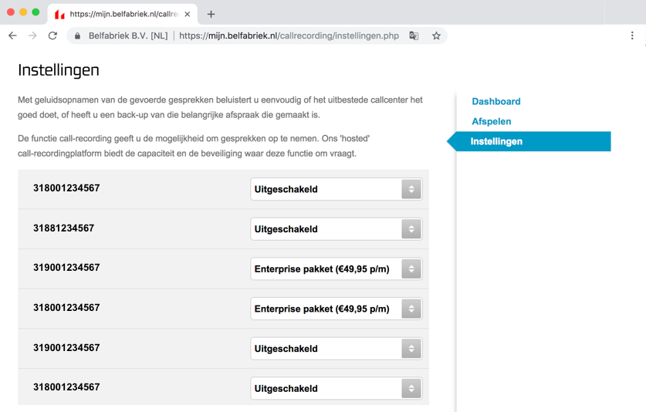
Task: Expand the first Enterprise pakket dropdown
Action: tap(337, 269)
